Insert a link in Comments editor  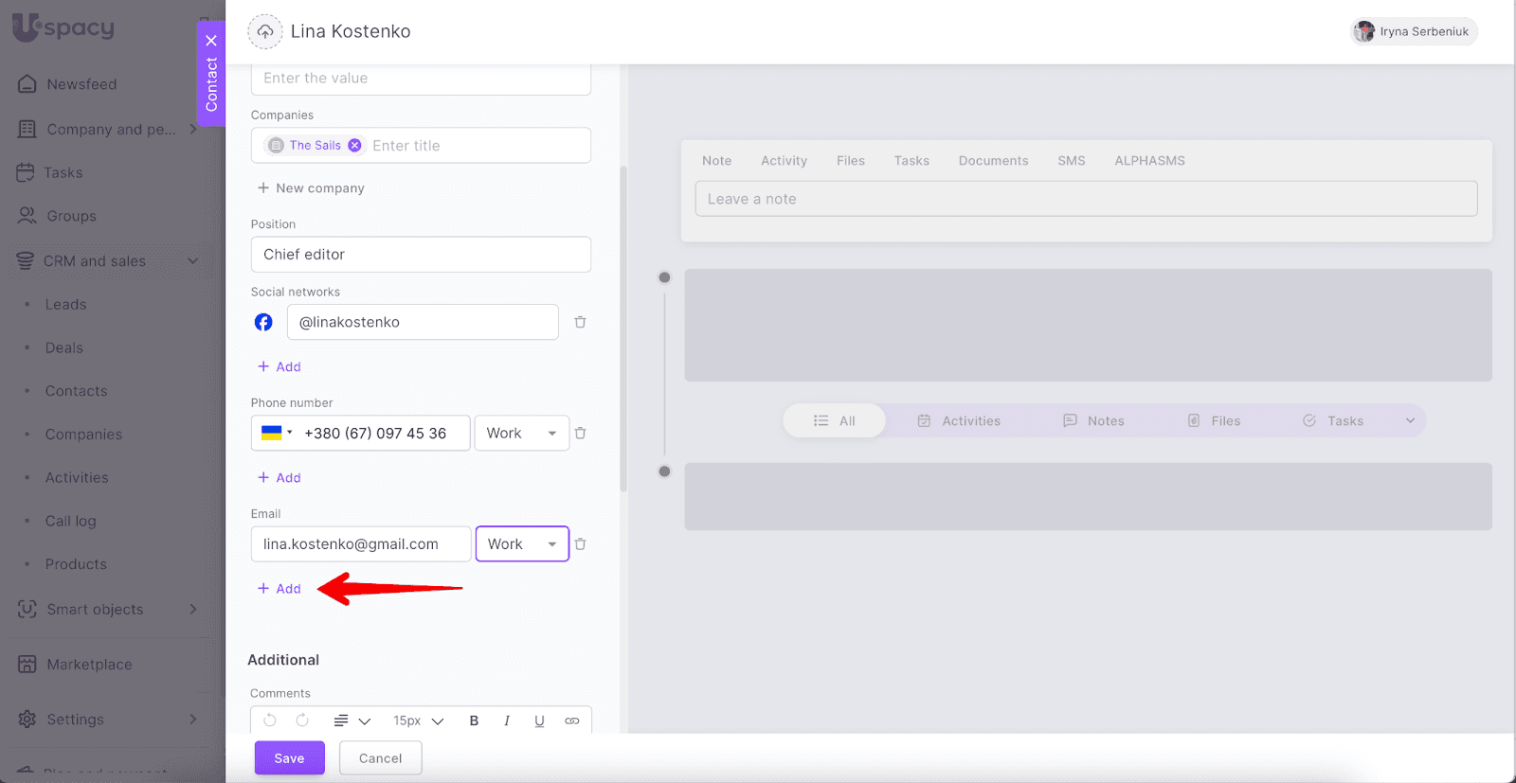click(572, 721)
